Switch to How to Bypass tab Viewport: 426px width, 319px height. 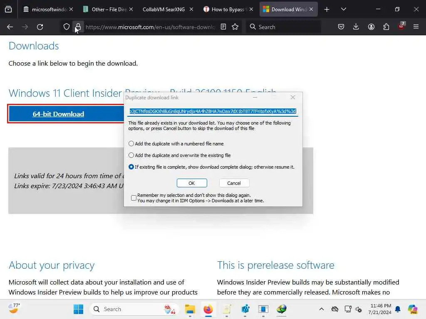pos(228,10)
